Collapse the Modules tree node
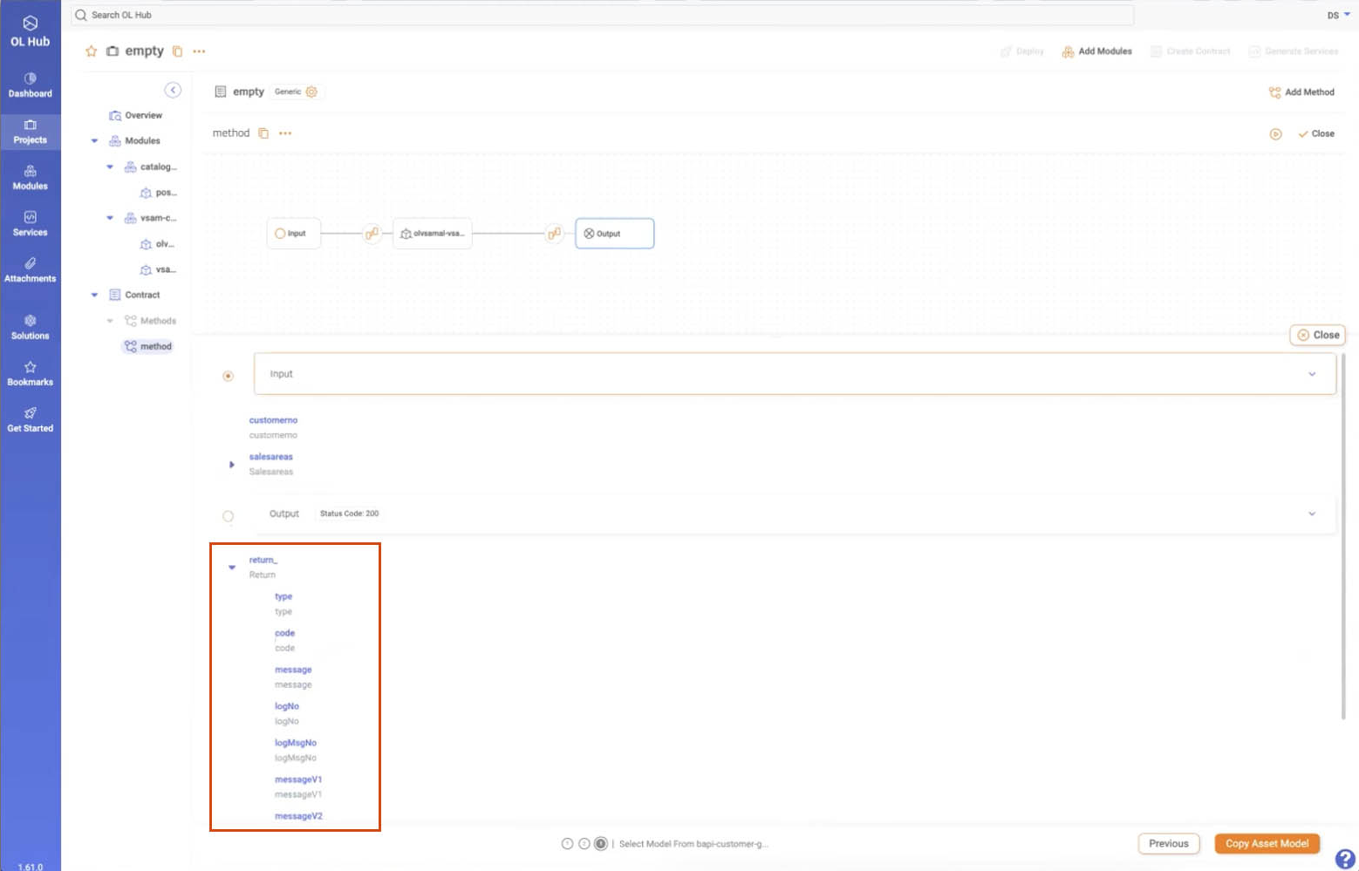The image size is (1359, 871). pyautogui.click(x=94, y=140)
